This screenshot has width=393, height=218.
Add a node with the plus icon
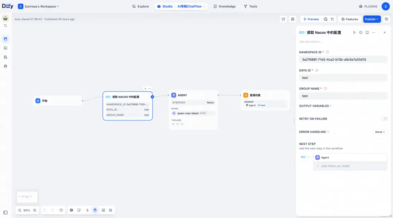point(71,210)
